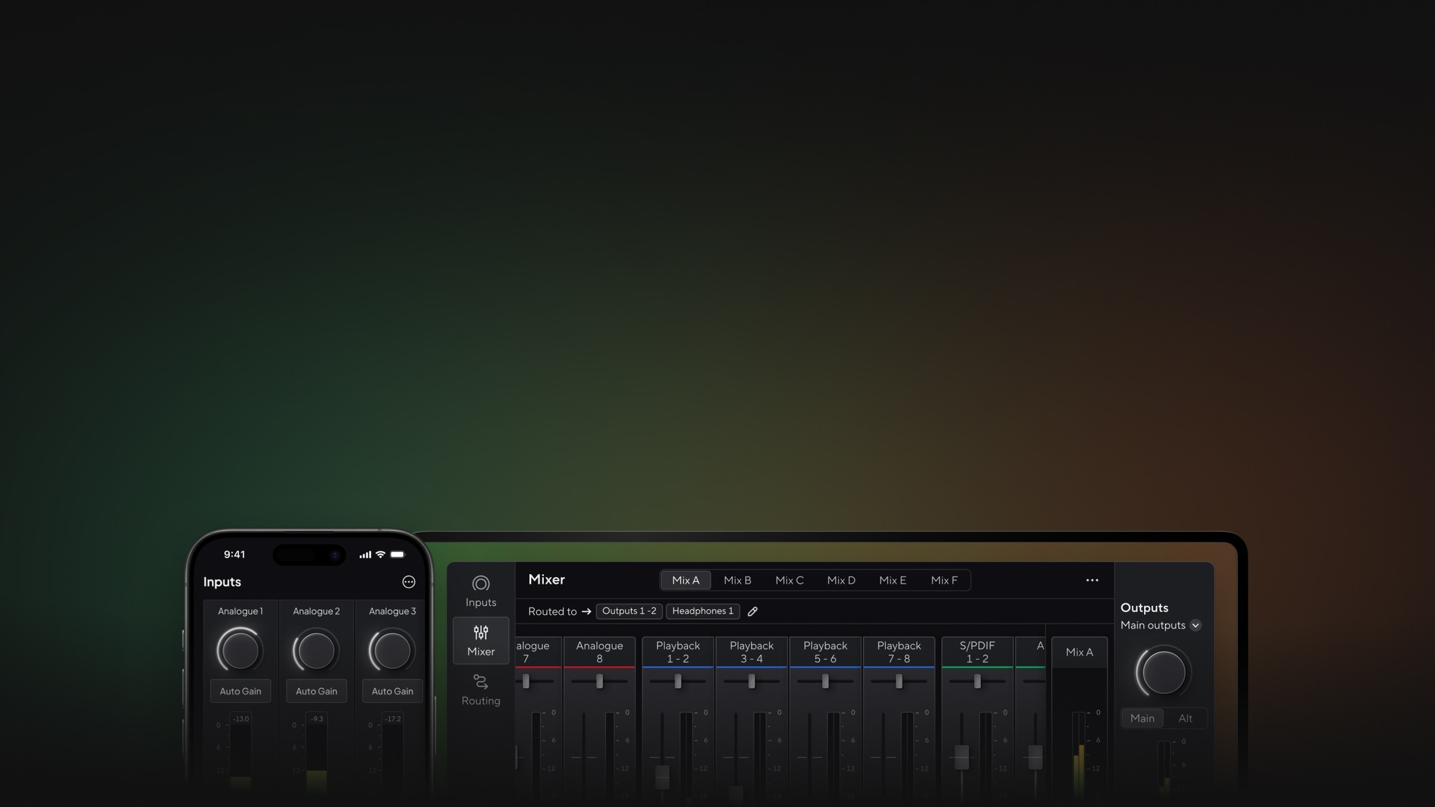Screen dimensions: 1435x807
Task: Click the Headphones 1 routing chip
Action: tap(702, 611)
